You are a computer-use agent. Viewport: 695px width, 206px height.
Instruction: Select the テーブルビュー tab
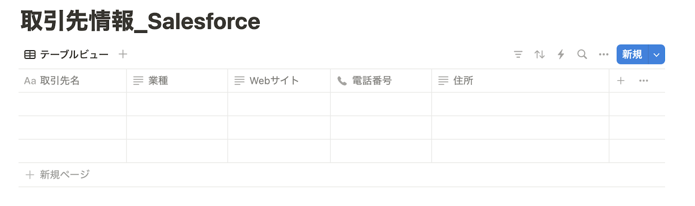tap(66, 55)
